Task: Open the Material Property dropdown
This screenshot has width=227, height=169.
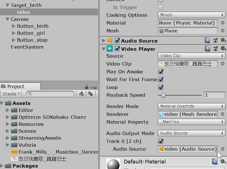Action: [x=192, y=122]
